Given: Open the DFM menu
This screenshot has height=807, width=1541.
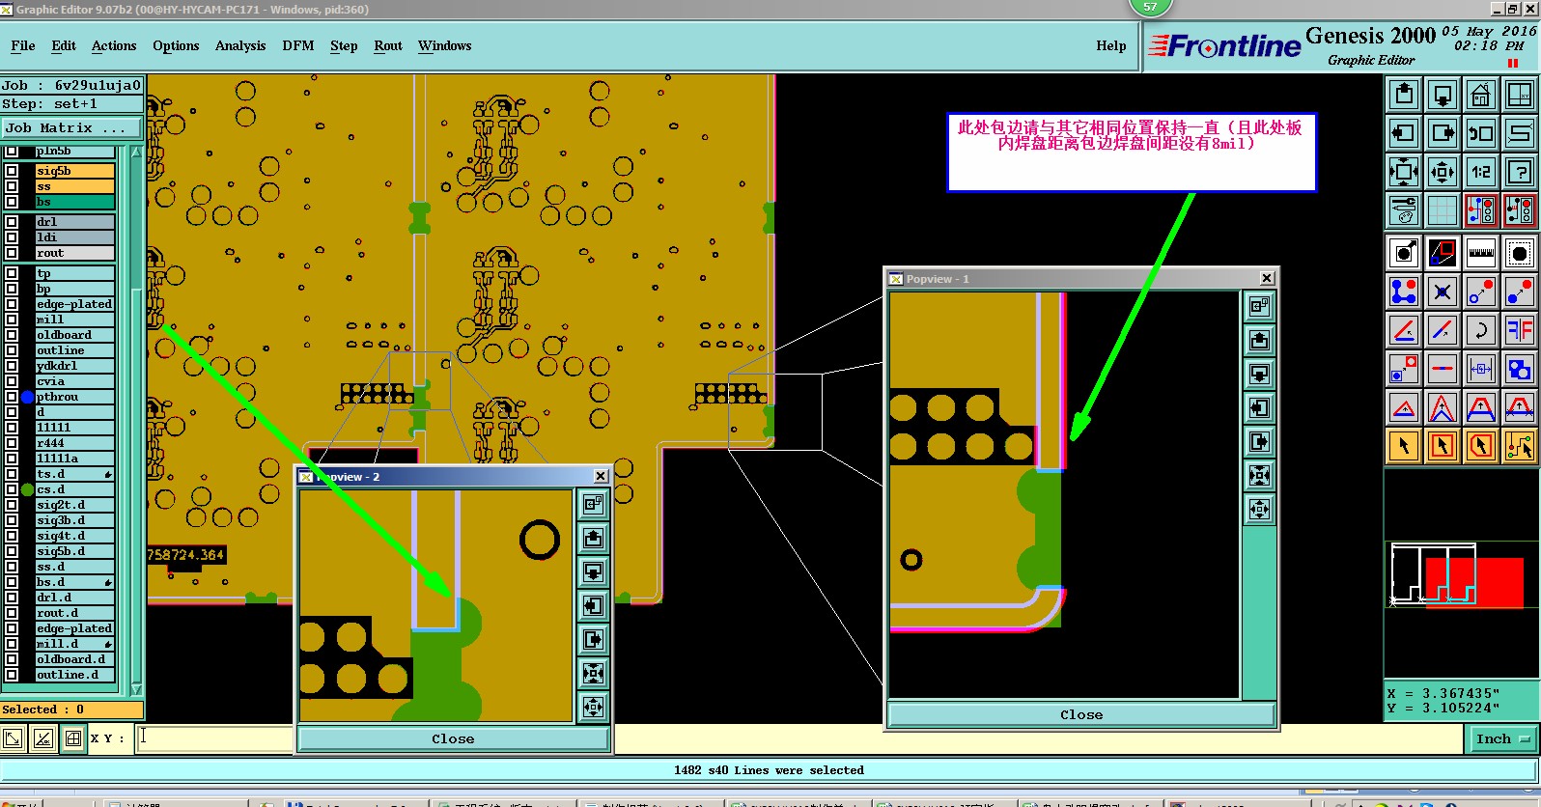Looking at the screenshot, I should (298, 45).
